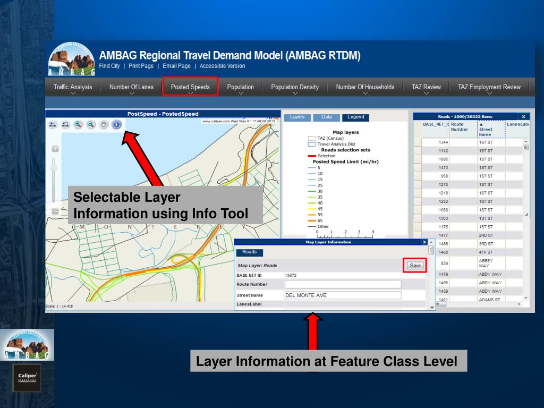Screen dimensions: 544x408
Task: Click the zoom slider handle on map
Action: pos(54,168)
